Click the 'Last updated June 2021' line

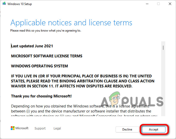32,46
